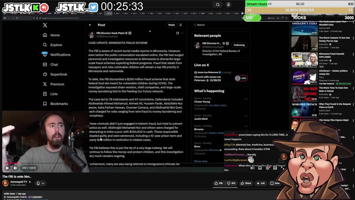Open Worst Time To Be Human thumbnail

point(305,94)
